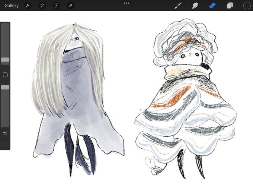
Task: Open the Layers panel
Action: (230, 6)
